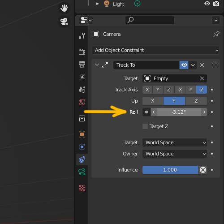Image resolution: width=224 pixels, height=224 pixels.
Task: Open Target space dropdown World Space
Action: click(175, 142)
